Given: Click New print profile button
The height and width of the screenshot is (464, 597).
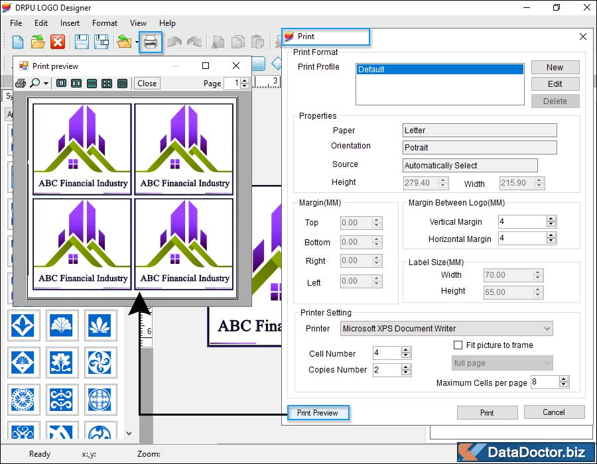Looking at the screenshot, I should pyautogui.click(x=555, y=68).
